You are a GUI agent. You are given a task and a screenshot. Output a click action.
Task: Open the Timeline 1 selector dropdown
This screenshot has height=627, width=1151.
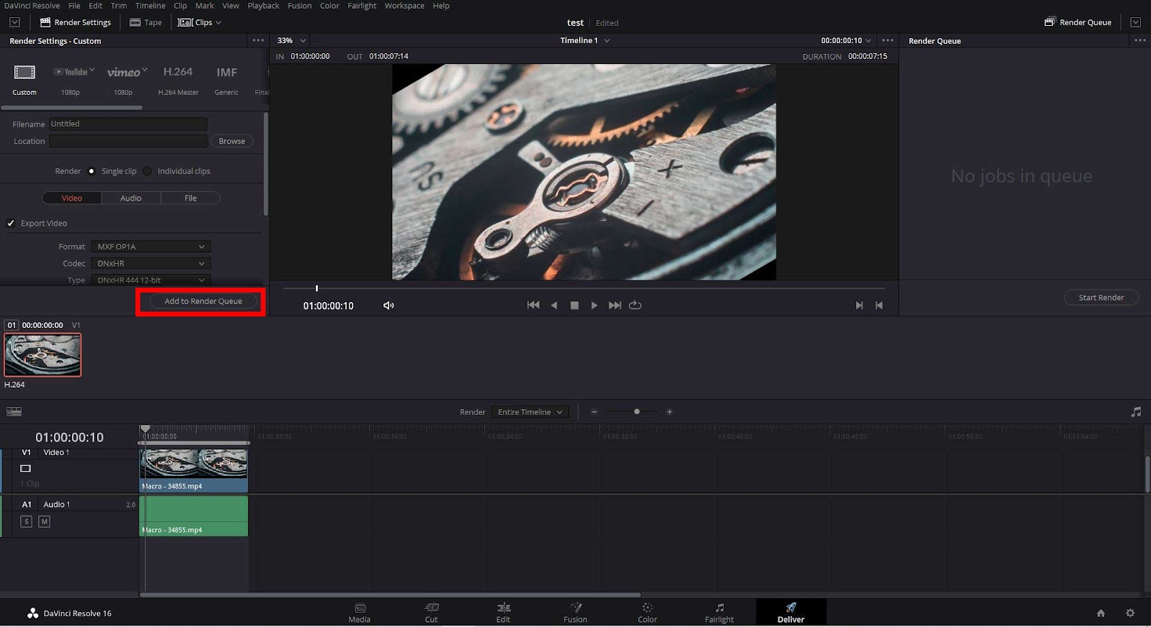pos(585,40)
